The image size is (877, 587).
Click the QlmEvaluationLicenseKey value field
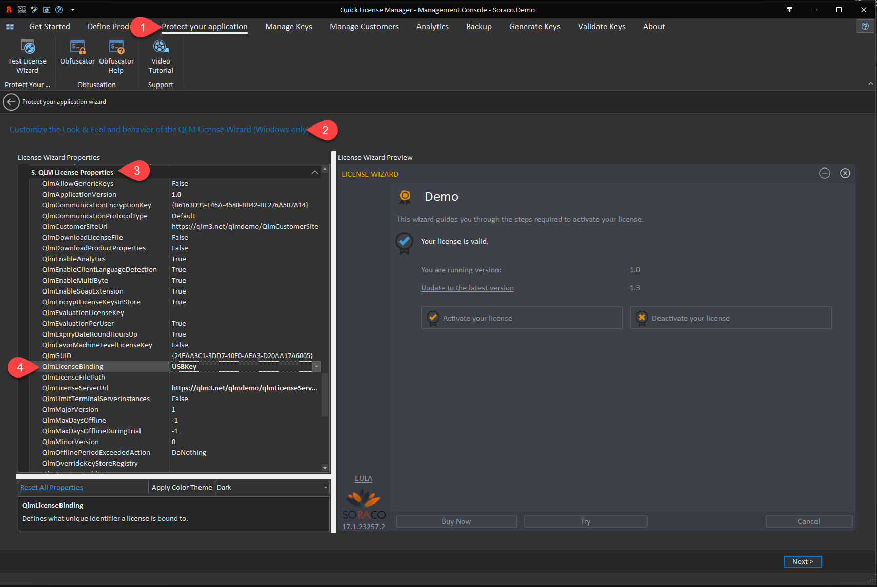click(x=245, y=312)
